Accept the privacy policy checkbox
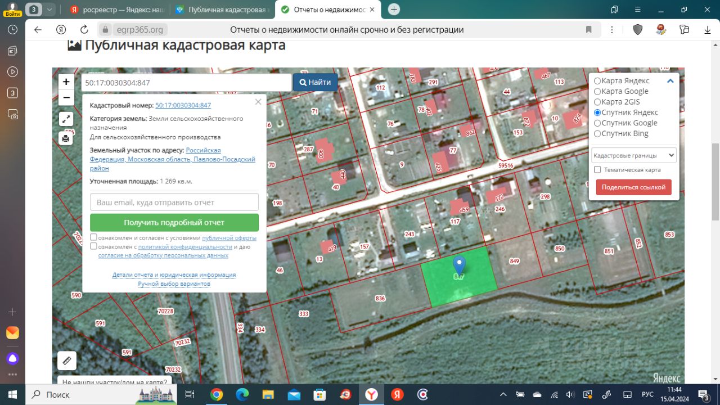720x405 pixels. 93,246
